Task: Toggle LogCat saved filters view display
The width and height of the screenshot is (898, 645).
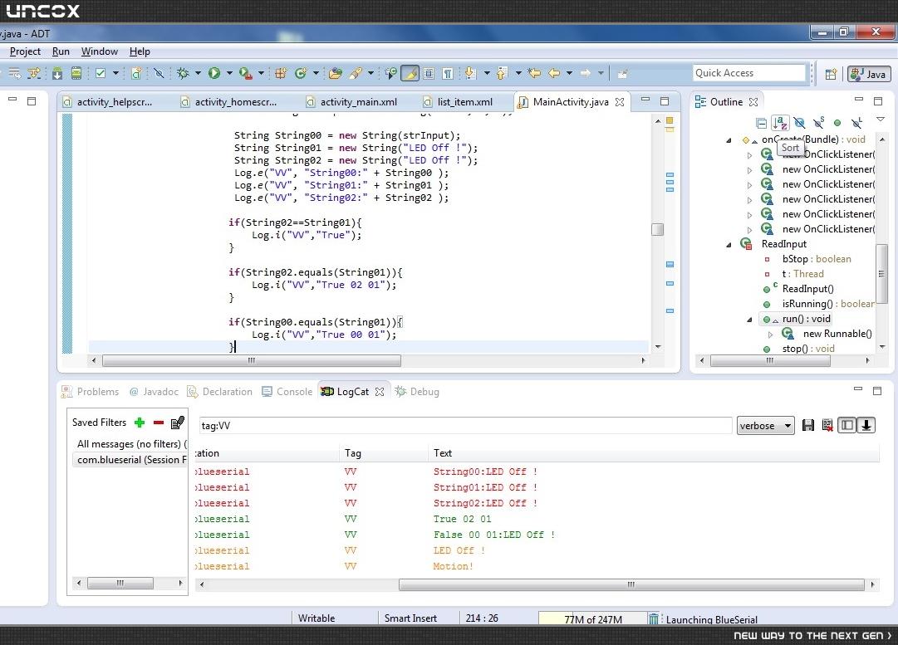Action: tap(847, 425)
